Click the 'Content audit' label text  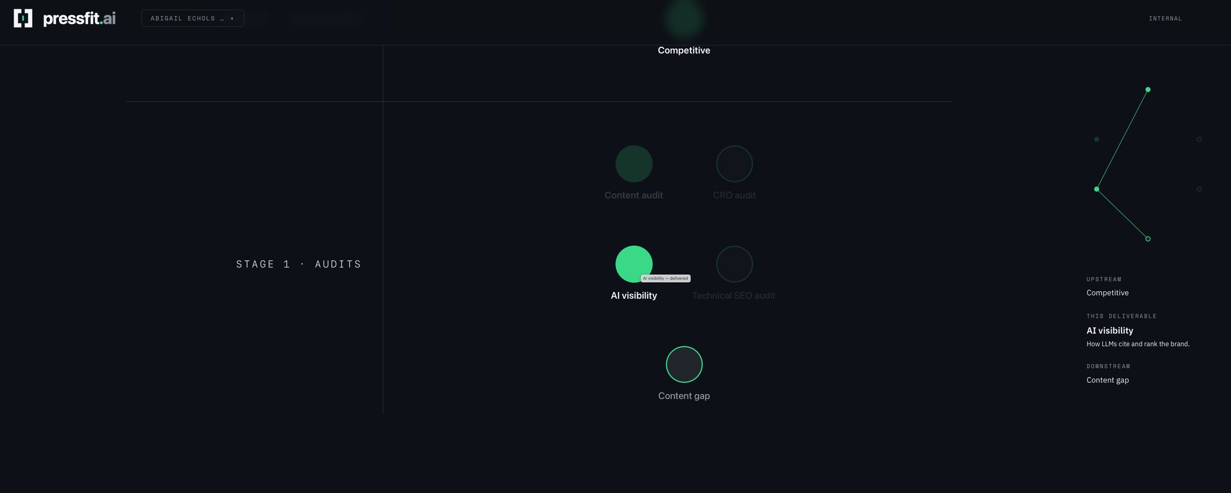[x=634, y=195]
